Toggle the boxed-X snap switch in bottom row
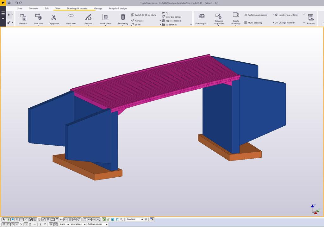This screenshot has height=227, width=324. pyautogui.click(x=4, y=224)
